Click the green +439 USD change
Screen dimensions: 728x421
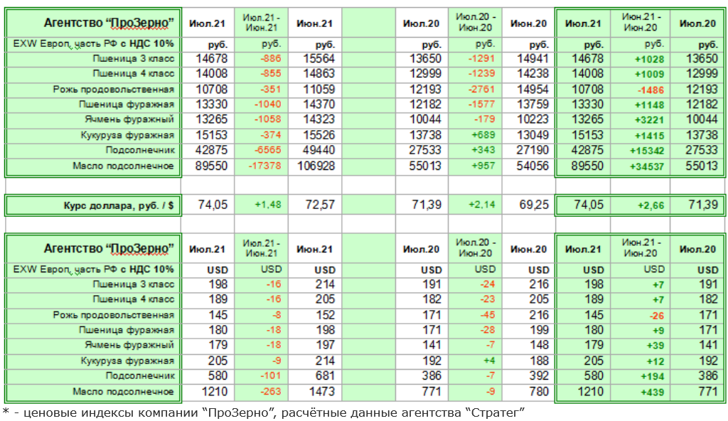pyautogui.click(x=653, y=393)
